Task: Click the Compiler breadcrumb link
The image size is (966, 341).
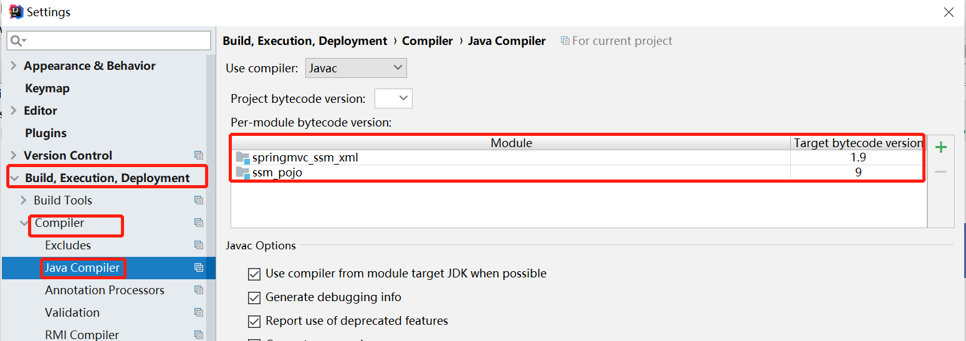Action: click(x=428, y=41)
